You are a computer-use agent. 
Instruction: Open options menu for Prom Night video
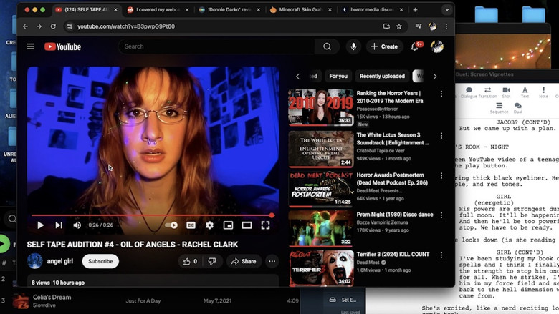[x=441, y=215]
